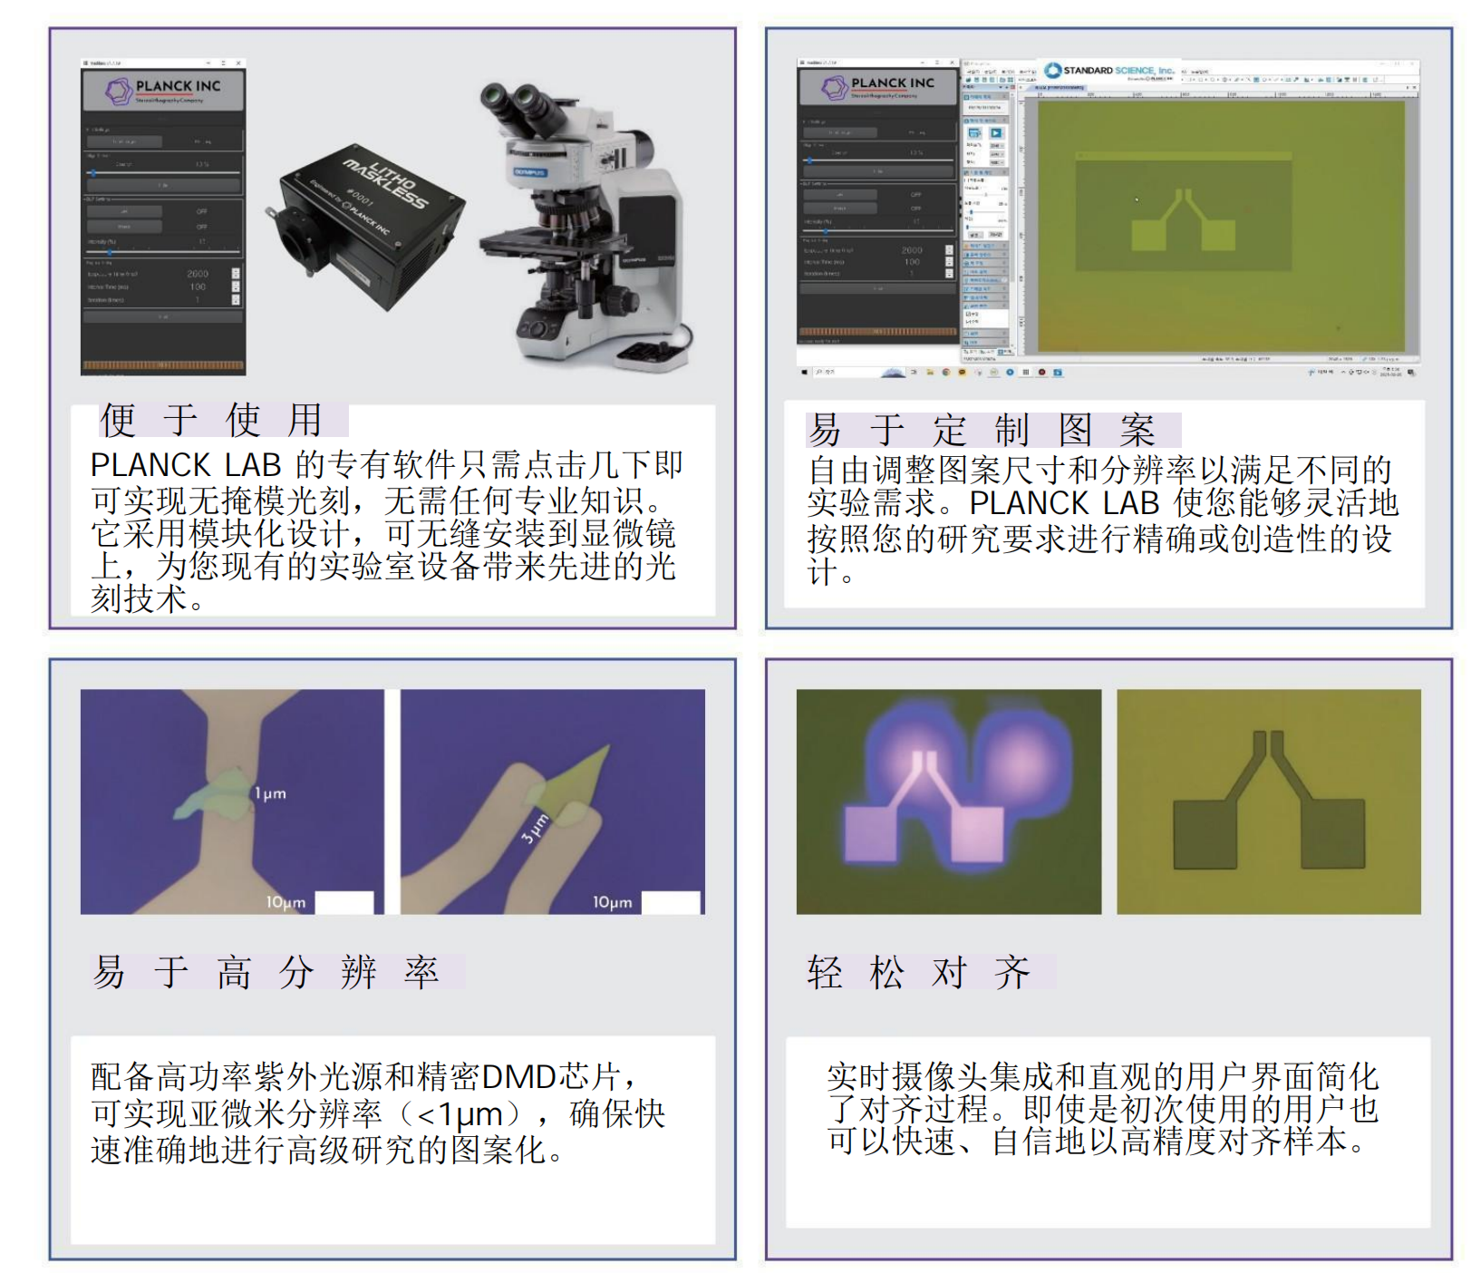
Task: Click the orange progress bar in the 便于使用 software window
Action: [x=163, y=365]
